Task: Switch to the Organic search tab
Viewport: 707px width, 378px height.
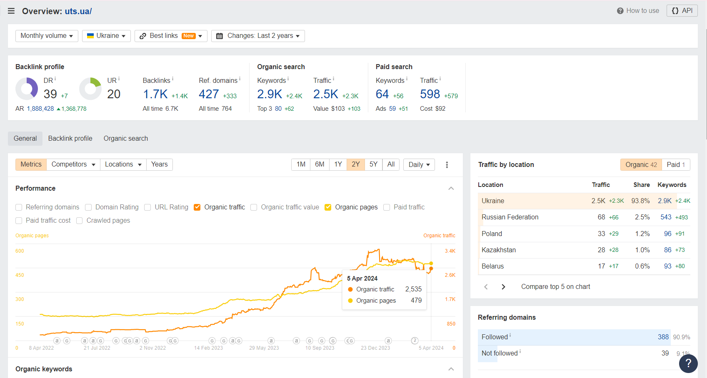Action: [x=126, y=139]
